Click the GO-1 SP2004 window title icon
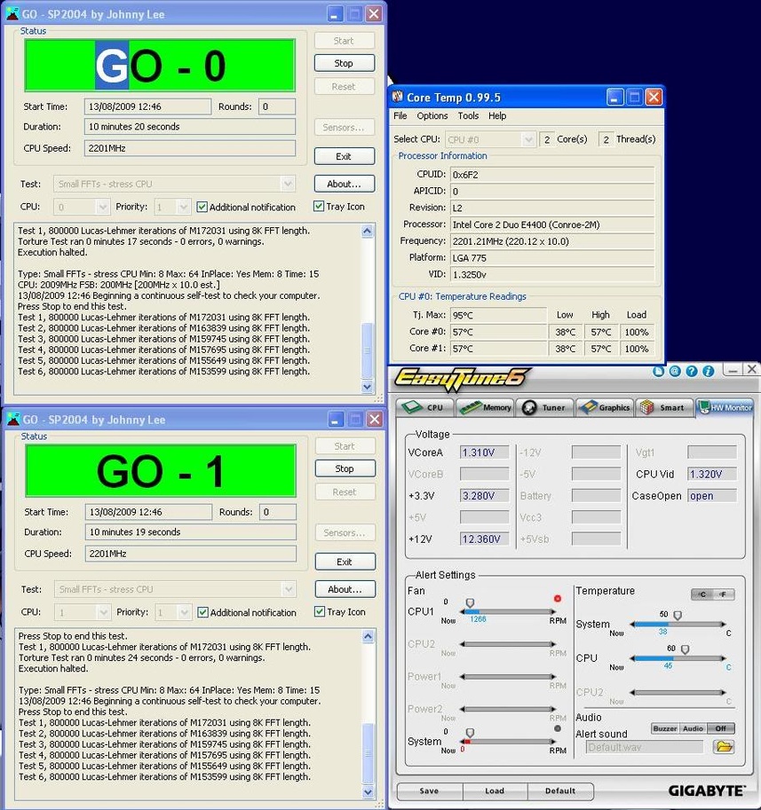Image resolution: width=761 pixels, height=810 pixels. click(13, 419)
